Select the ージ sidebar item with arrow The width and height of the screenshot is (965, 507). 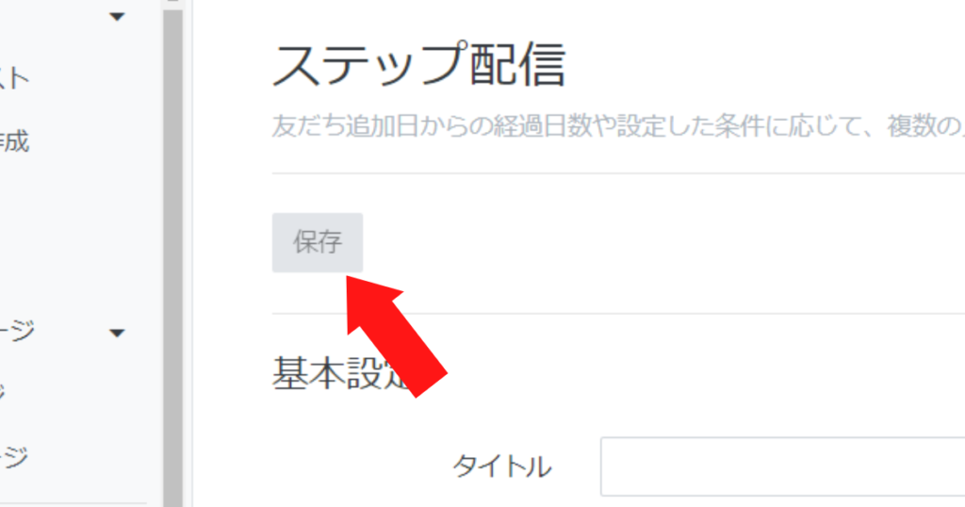tap(17, 331)
